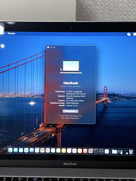The height and width of the screenshot is (181, 136).
Task: Open the Downloads folder in the dock
Action: pyautogui.click(x=114, y=152)
